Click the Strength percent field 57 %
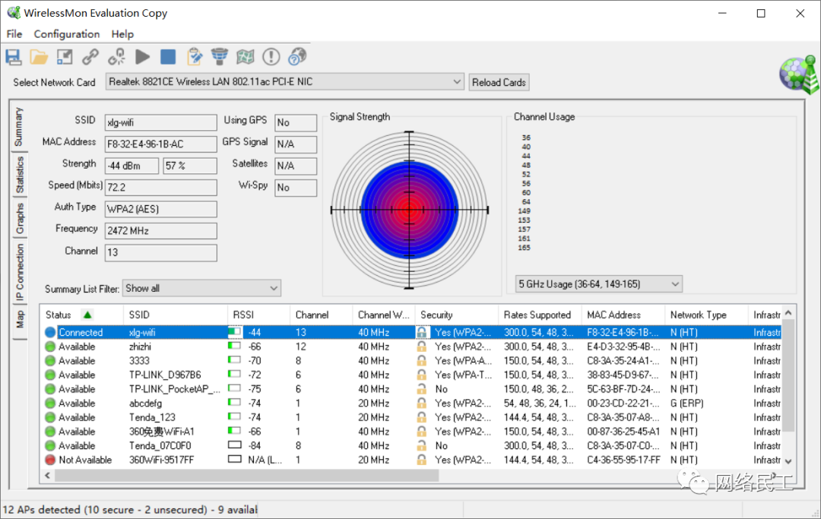 [190, 166]
